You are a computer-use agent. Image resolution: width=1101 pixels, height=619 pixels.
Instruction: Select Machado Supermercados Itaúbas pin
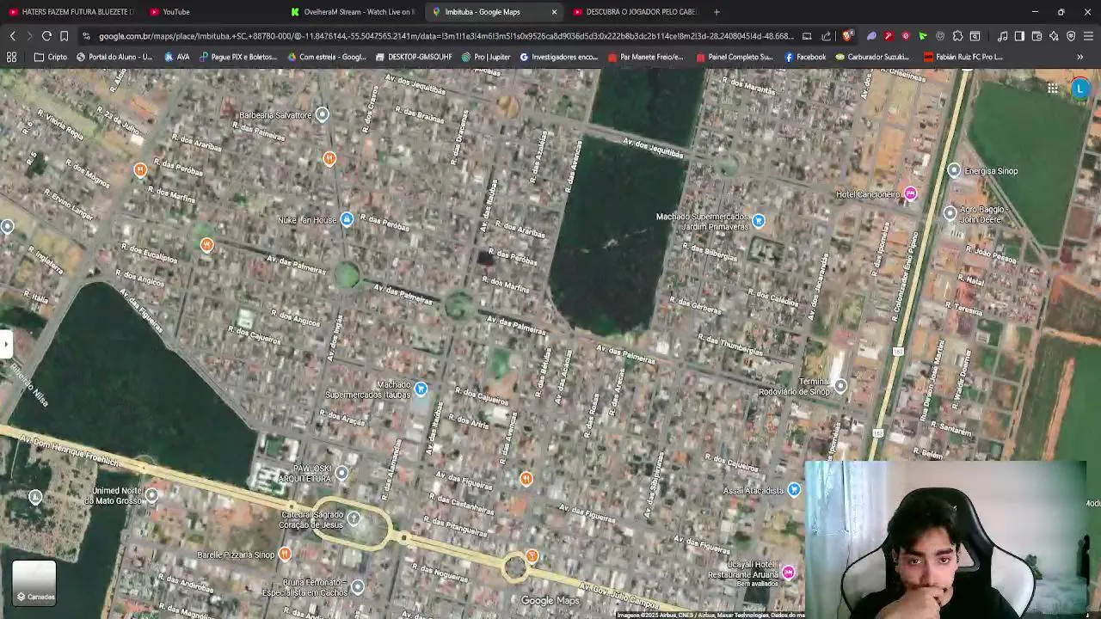(421, 389)
